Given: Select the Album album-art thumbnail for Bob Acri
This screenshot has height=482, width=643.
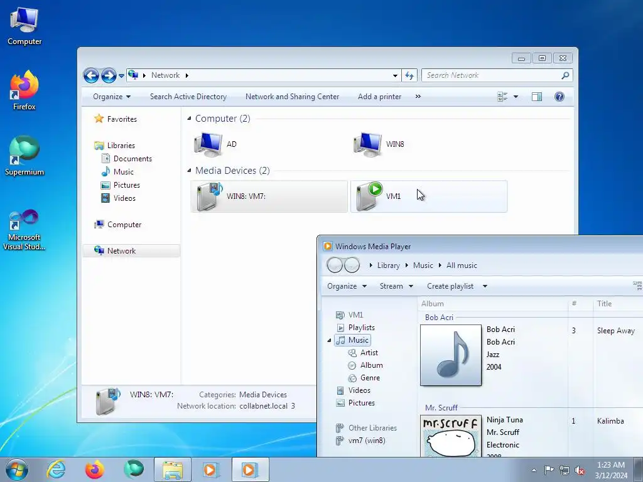Looking at the screenshot, I should (451, 355).
